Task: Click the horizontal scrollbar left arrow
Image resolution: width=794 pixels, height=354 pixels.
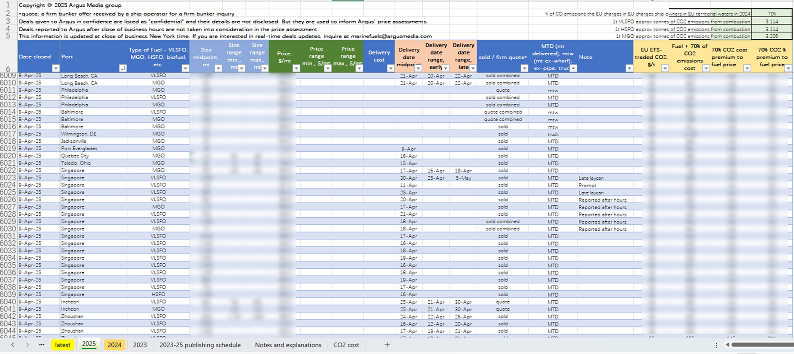Action: (x=727, y=345)
